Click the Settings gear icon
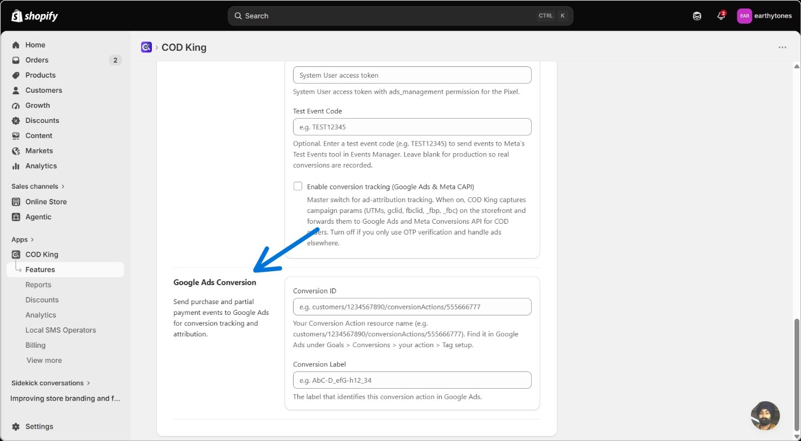Screen dimensions: 801x441 16,426
